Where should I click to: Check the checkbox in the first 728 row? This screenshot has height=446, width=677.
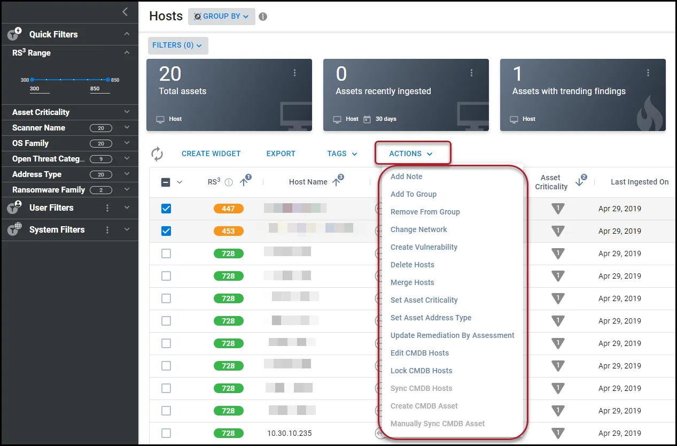(x=166, y=253)
